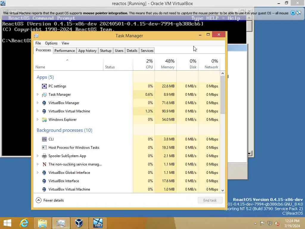Viewport: 305px width, 229px height.
Task: Click the ReactOS command prompt scrollbar down arrow
Action: click(x=250, y=154)
